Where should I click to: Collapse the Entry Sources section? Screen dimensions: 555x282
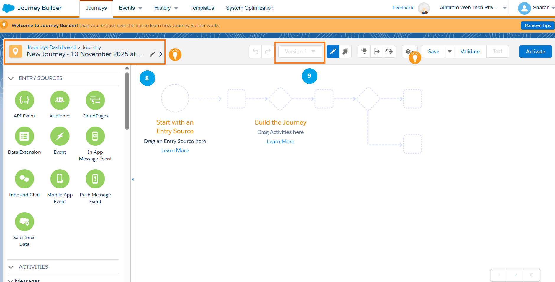pyautogui.click(x=11, y=78)
